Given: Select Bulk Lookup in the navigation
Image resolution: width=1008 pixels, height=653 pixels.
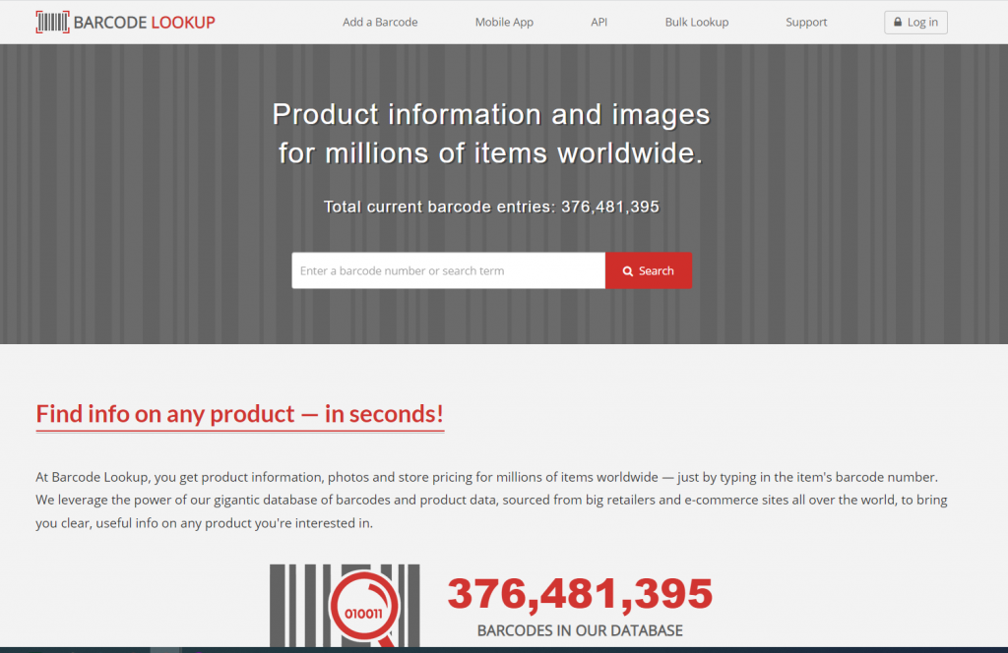Looking at the screenshot, I should (x=696, y=22).
